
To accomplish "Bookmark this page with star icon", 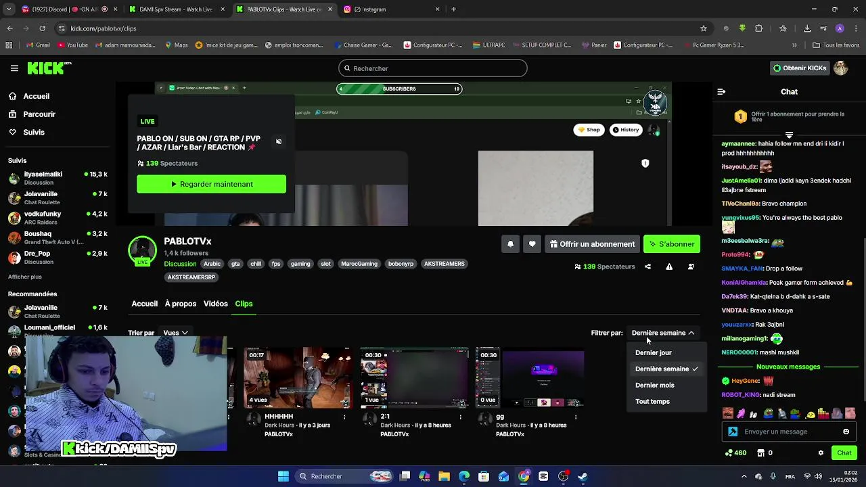I will click(x=704, y=28).
